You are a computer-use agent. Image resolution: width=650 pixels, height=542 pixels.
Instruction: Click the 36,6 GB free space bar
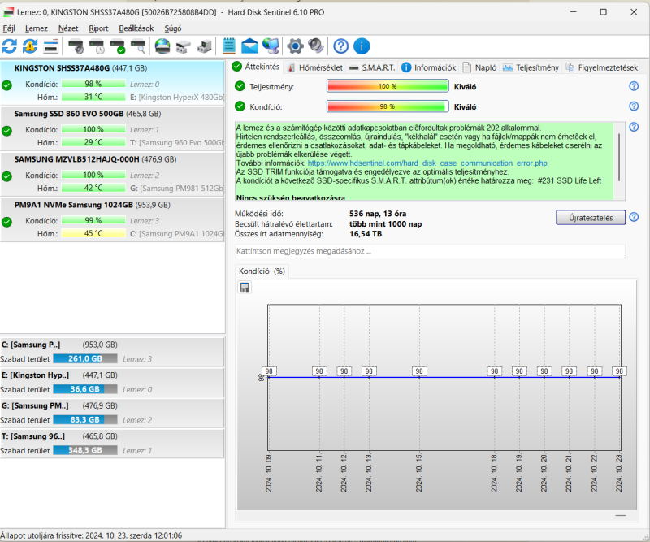[x=85, y=389]
